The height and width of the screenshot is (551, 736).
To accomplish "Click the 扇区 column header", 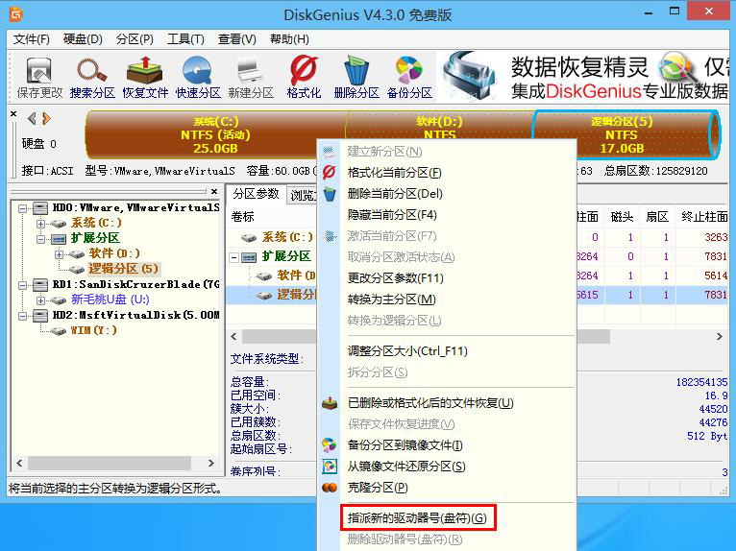I will pyautogui.click(x=657, y=216).
